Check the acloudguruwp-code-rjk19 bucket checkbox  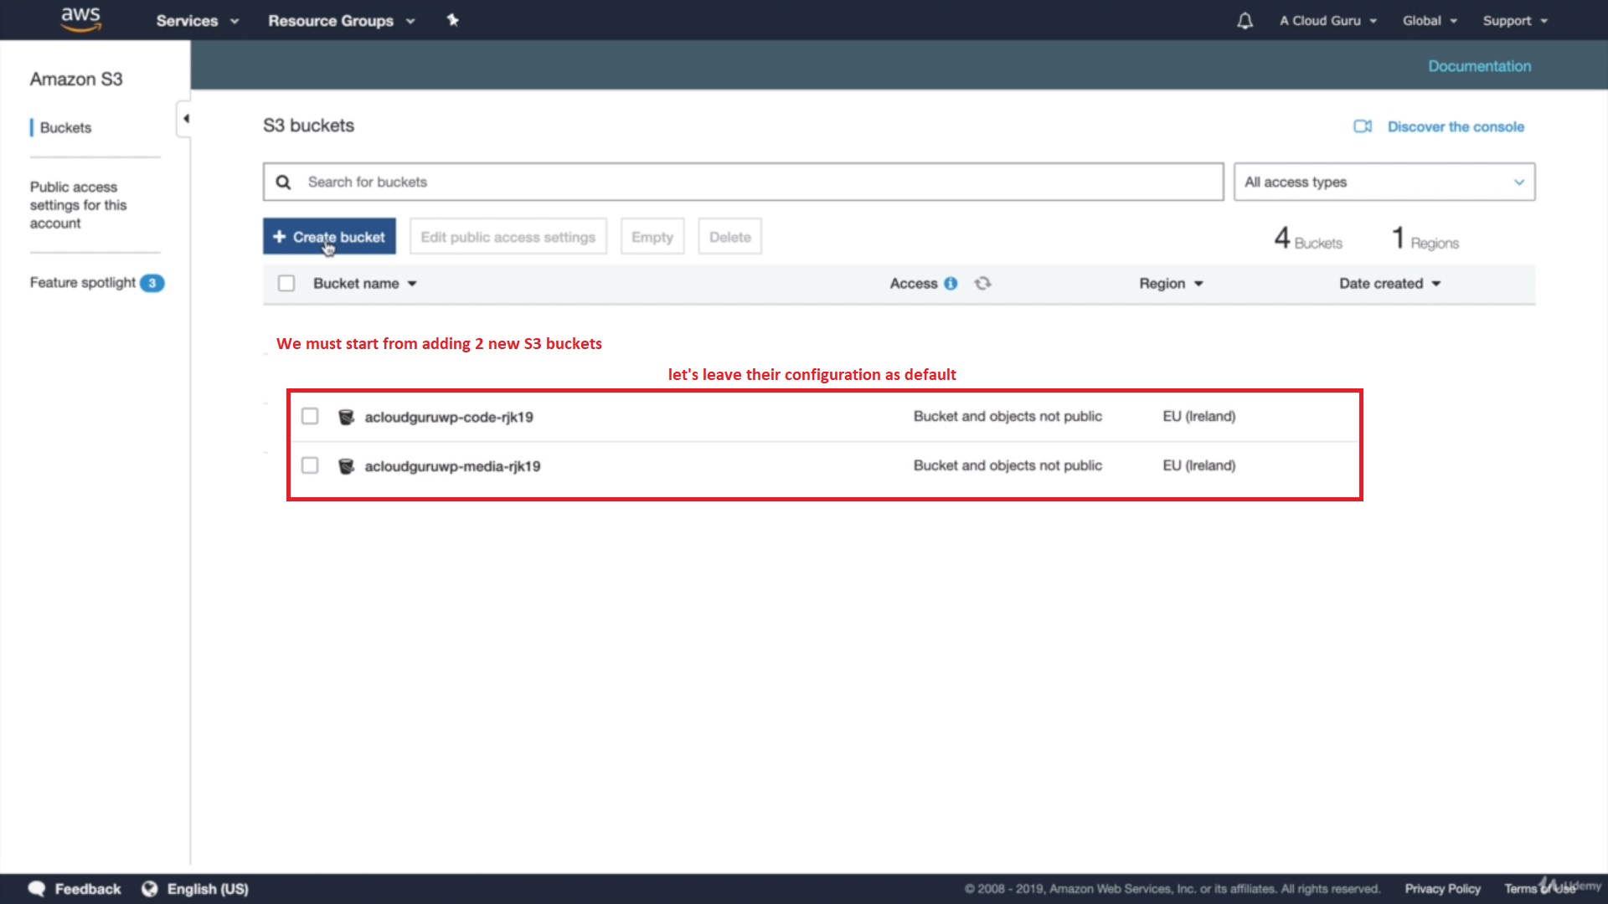(x=310, y=416)
